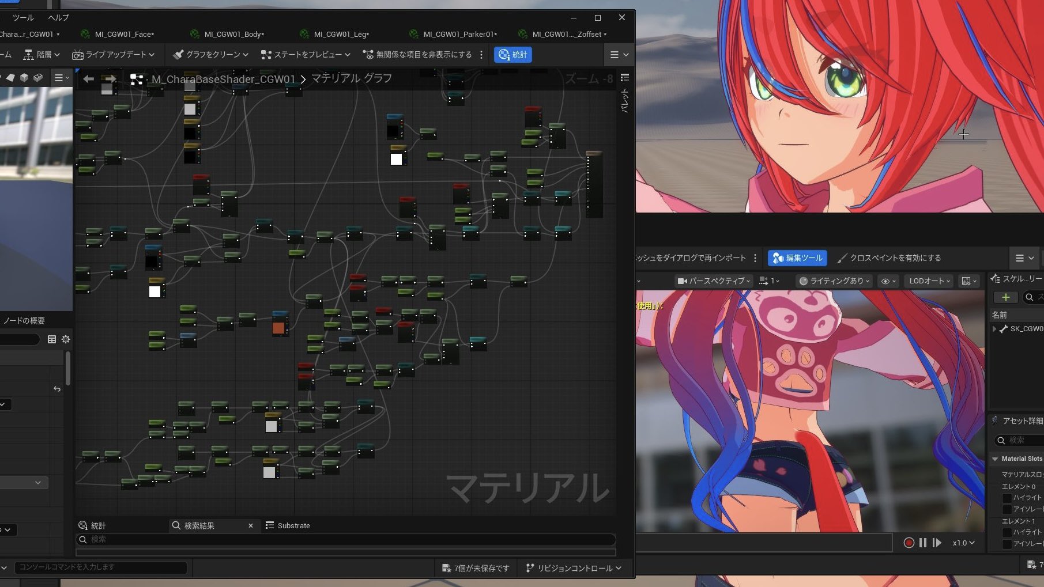
Task: Step forward one frame in preview
Action: pos(937,543)
